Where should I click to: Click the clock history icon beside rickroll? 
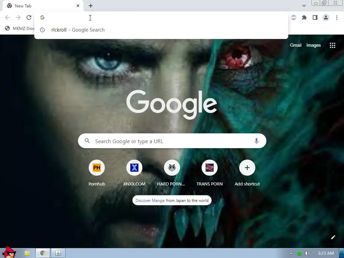(x=42, y=30)
